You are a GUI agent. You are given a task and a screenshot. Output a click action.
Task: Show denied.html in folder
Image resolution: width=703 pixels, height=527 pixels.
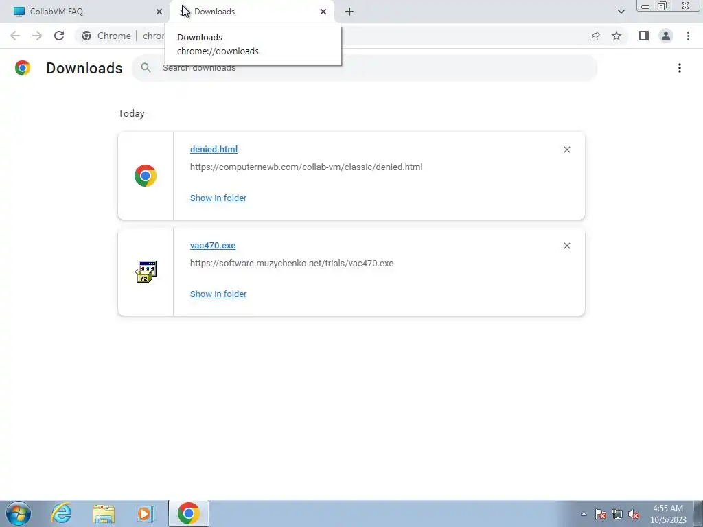tap(218, 198)
